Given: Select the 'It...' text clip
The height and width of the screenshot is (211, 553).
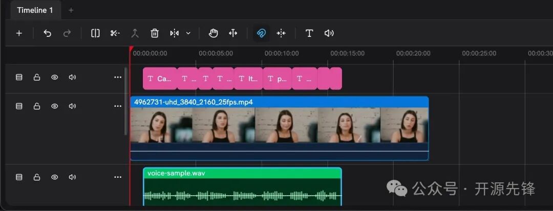Looking at the screenshot, I should click(248, 79).
